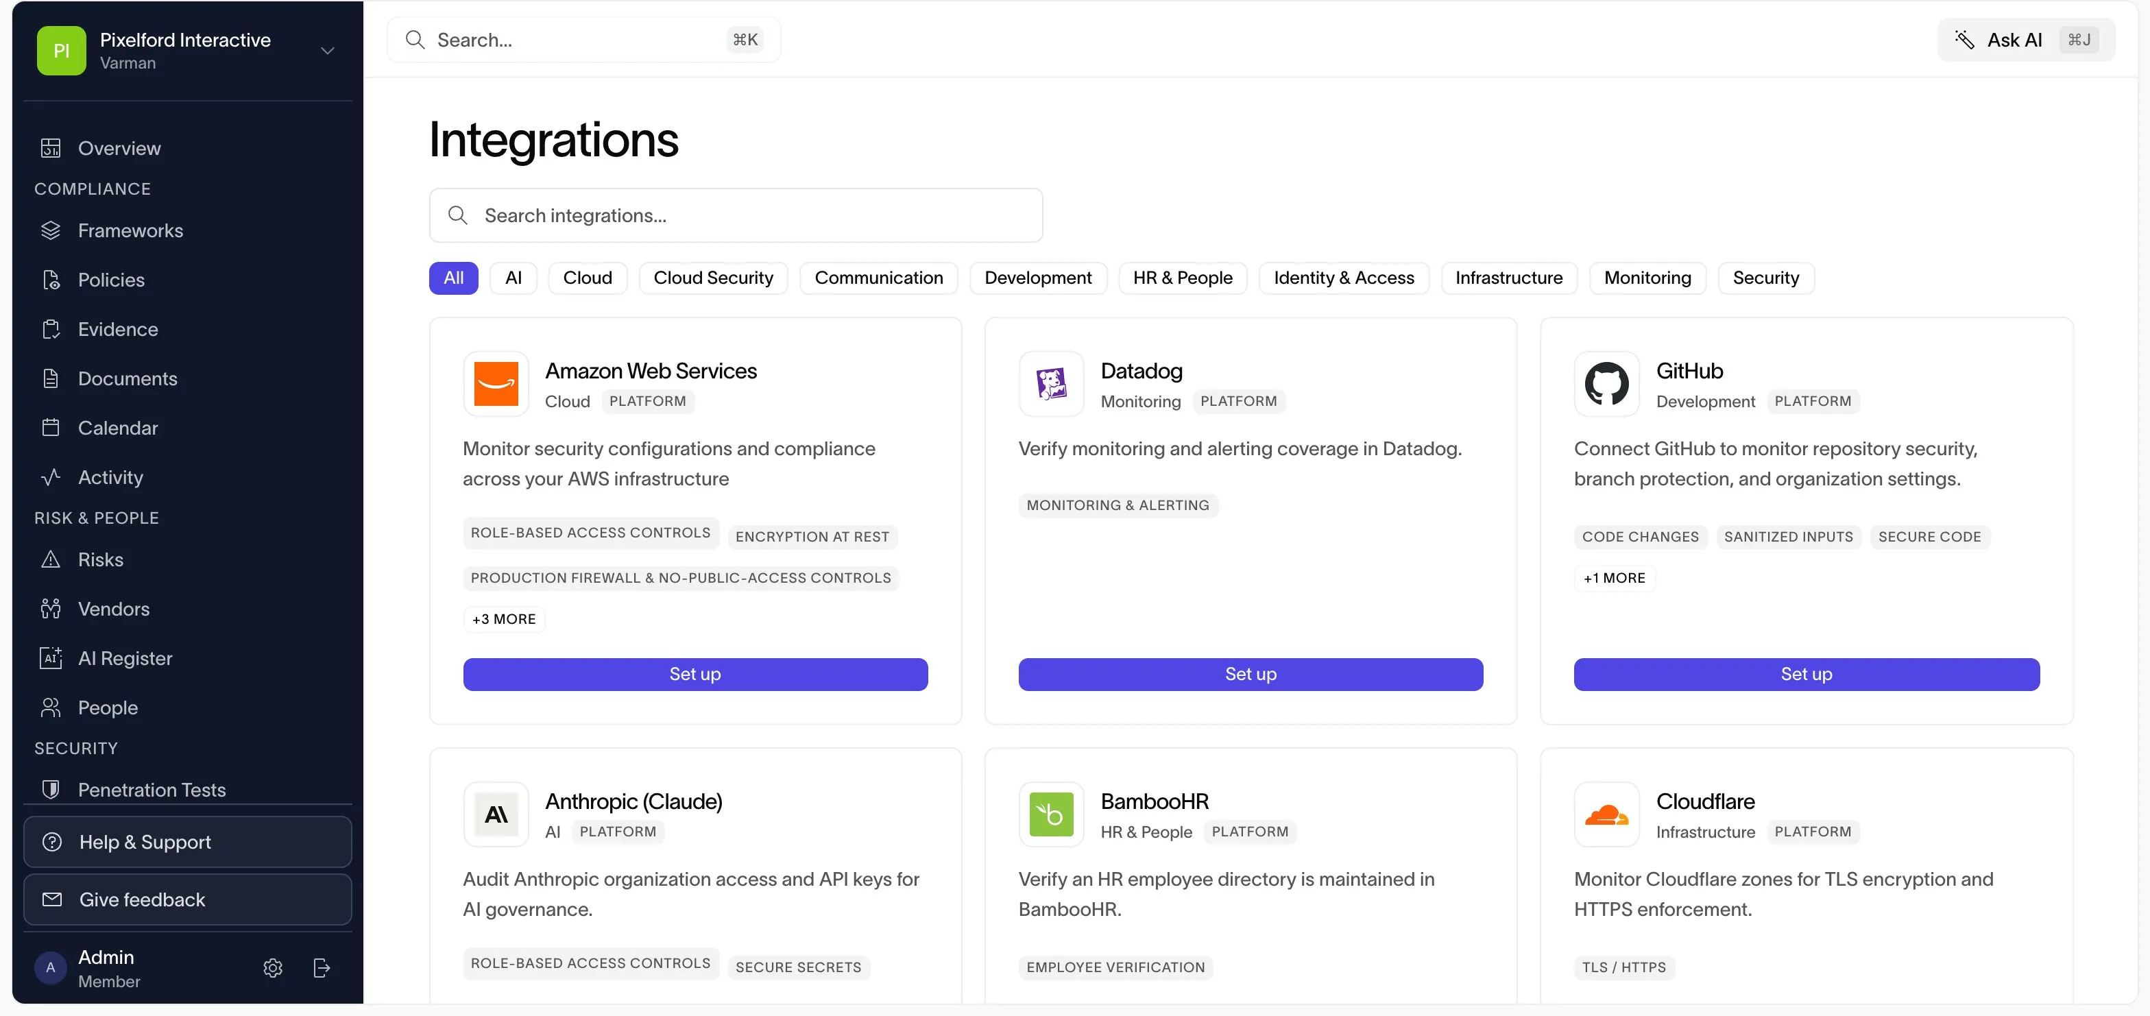Filter integrations by Development
2150x1016 pixels.
click(1037, 278)
